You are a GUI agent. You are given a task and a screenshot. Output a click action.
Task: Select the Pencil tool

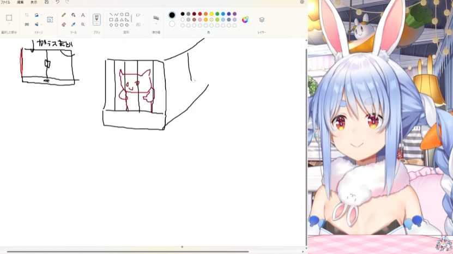pos(64,15)
